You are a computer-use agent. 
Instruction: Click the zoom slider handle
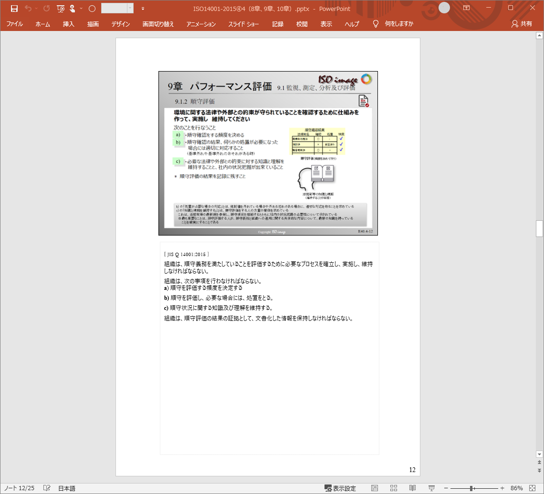(x=471, y=488)
